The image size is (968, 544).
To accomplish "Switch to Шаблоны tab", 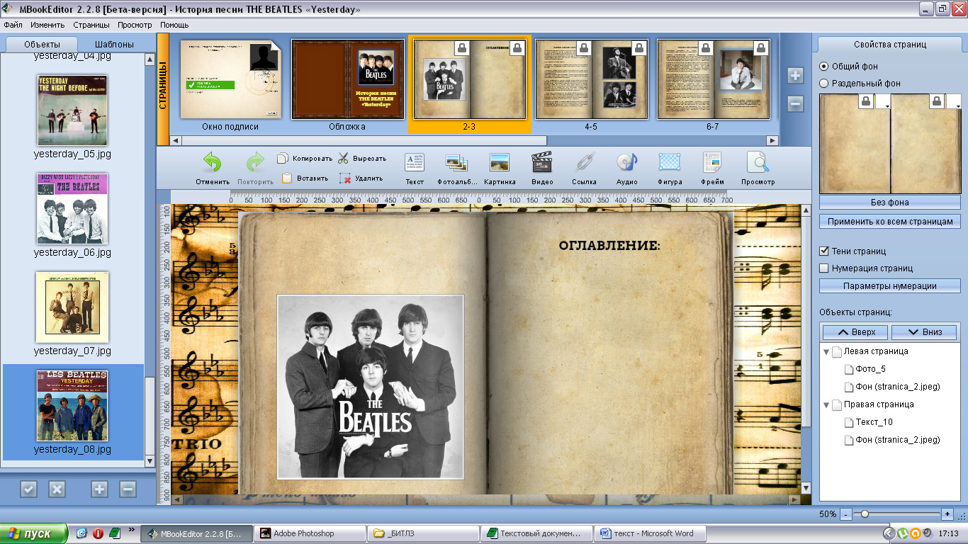I will (113, 44).
